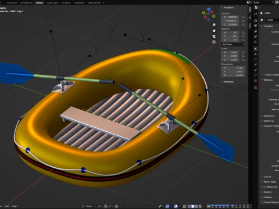Screen dimensions: 279x209
Task: Switch to the Compositing workspace tab
Action: tap(26, 3)
